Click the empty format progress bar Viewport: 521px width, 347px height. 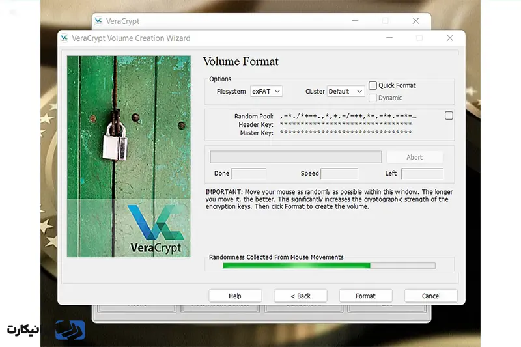[296, 157]
